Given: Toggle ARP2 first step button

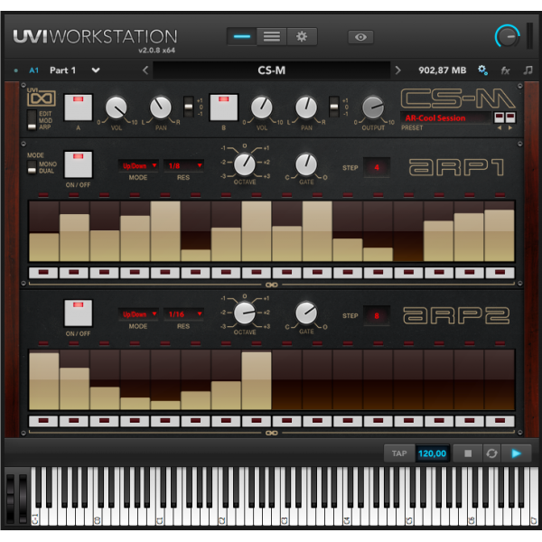Looking at the screenshot, I should click(x=43, y=421).
